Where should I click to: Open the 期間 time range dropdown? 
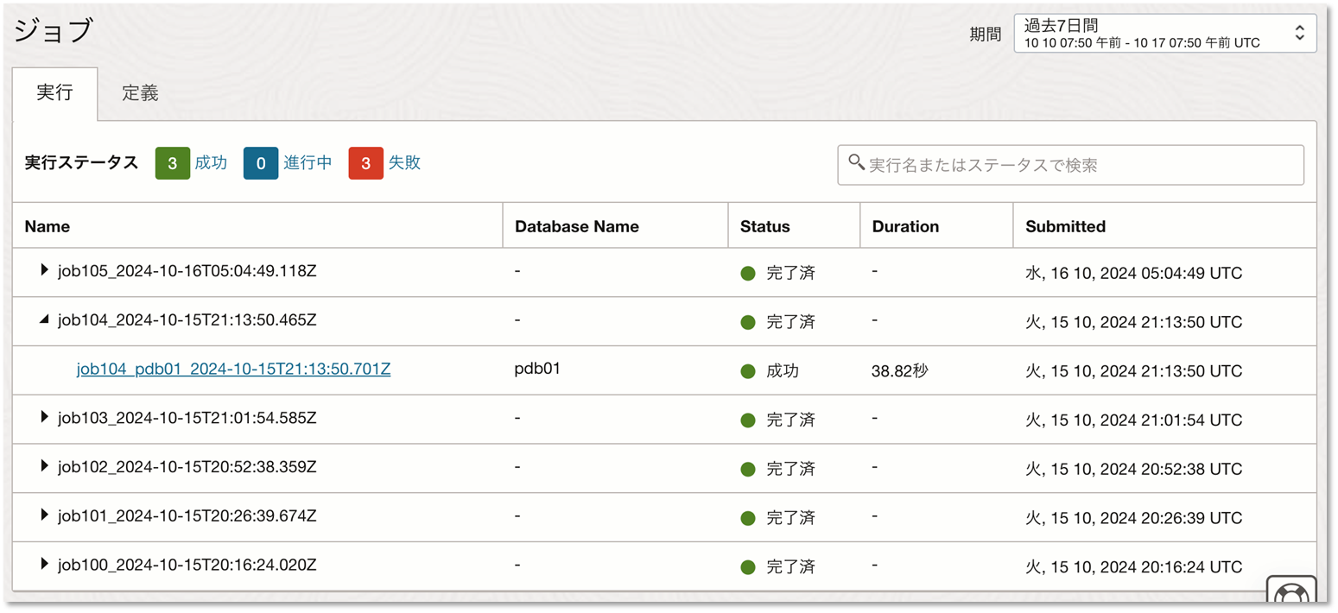(x=1164, y=34)
